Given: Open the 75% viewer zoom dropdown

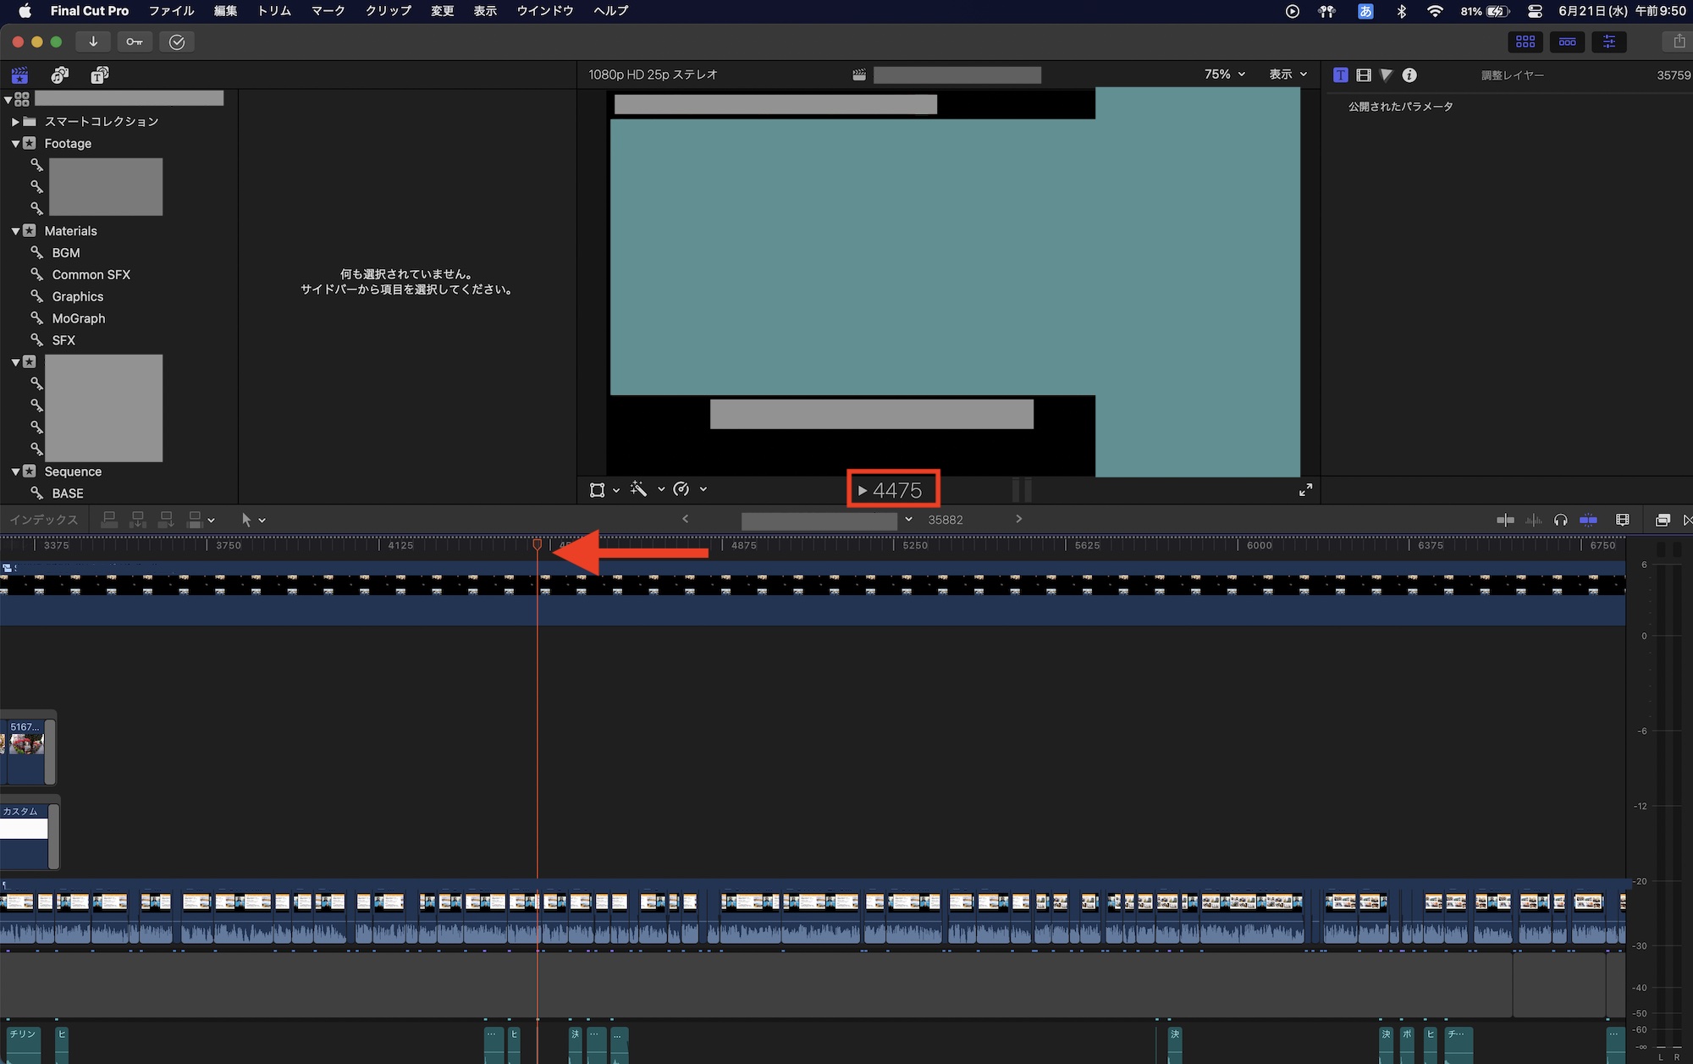Looking at the screenshot, I should (1224, 74).
